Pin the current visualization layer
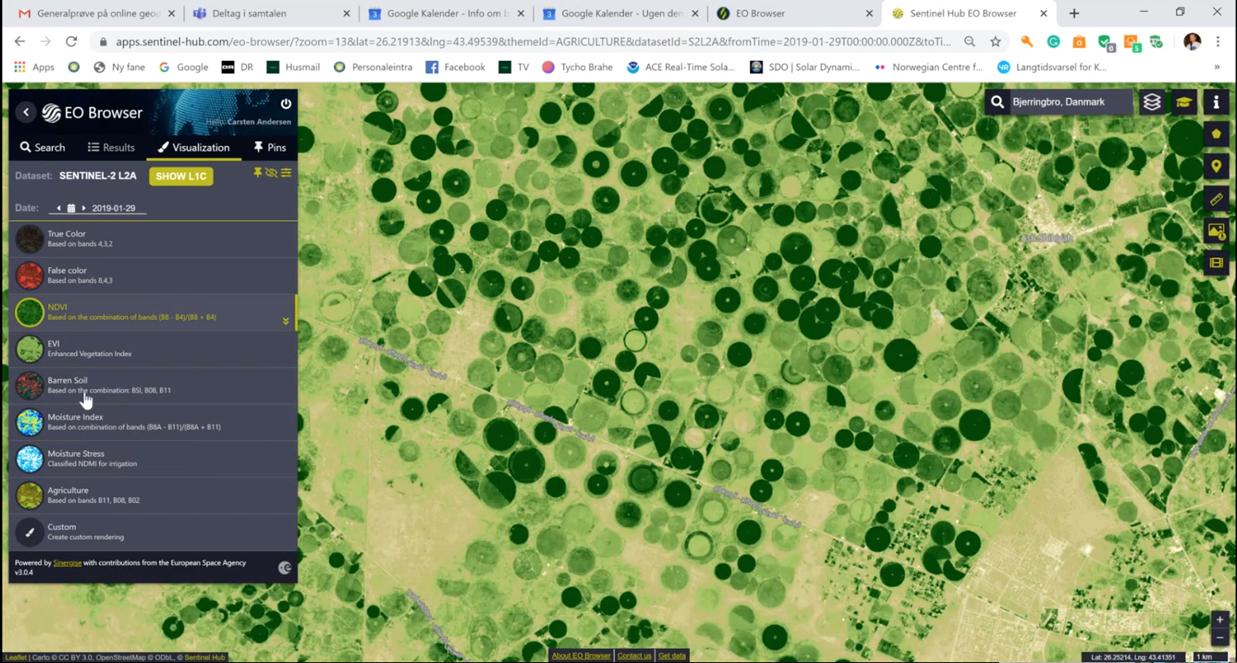Image resolution: width=1237 pixels, height=663 pixels. (x=258, y=173)
